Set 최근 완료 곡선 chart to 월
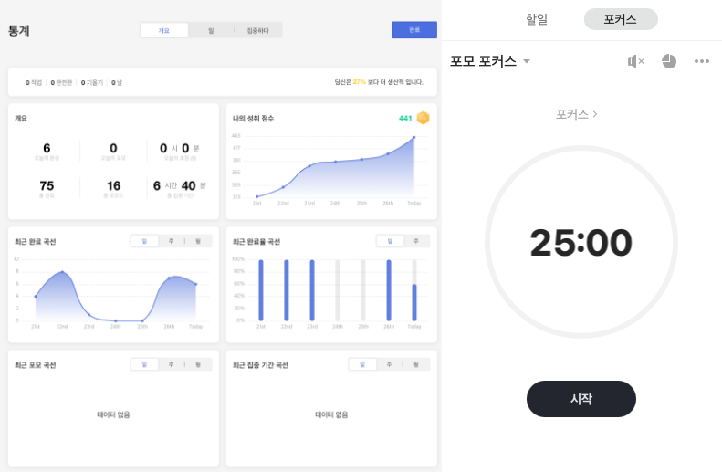The width and height of the screenshot is (722, 472). 198,241
